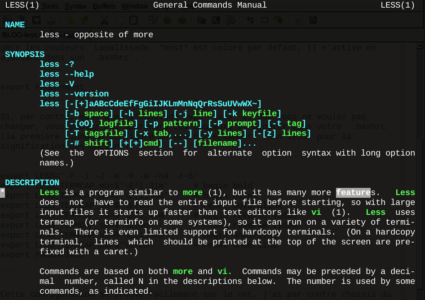The image size is (425, 300).
Task: Click the Jump to Tag icon in gVim
Action: click(279, 20)
